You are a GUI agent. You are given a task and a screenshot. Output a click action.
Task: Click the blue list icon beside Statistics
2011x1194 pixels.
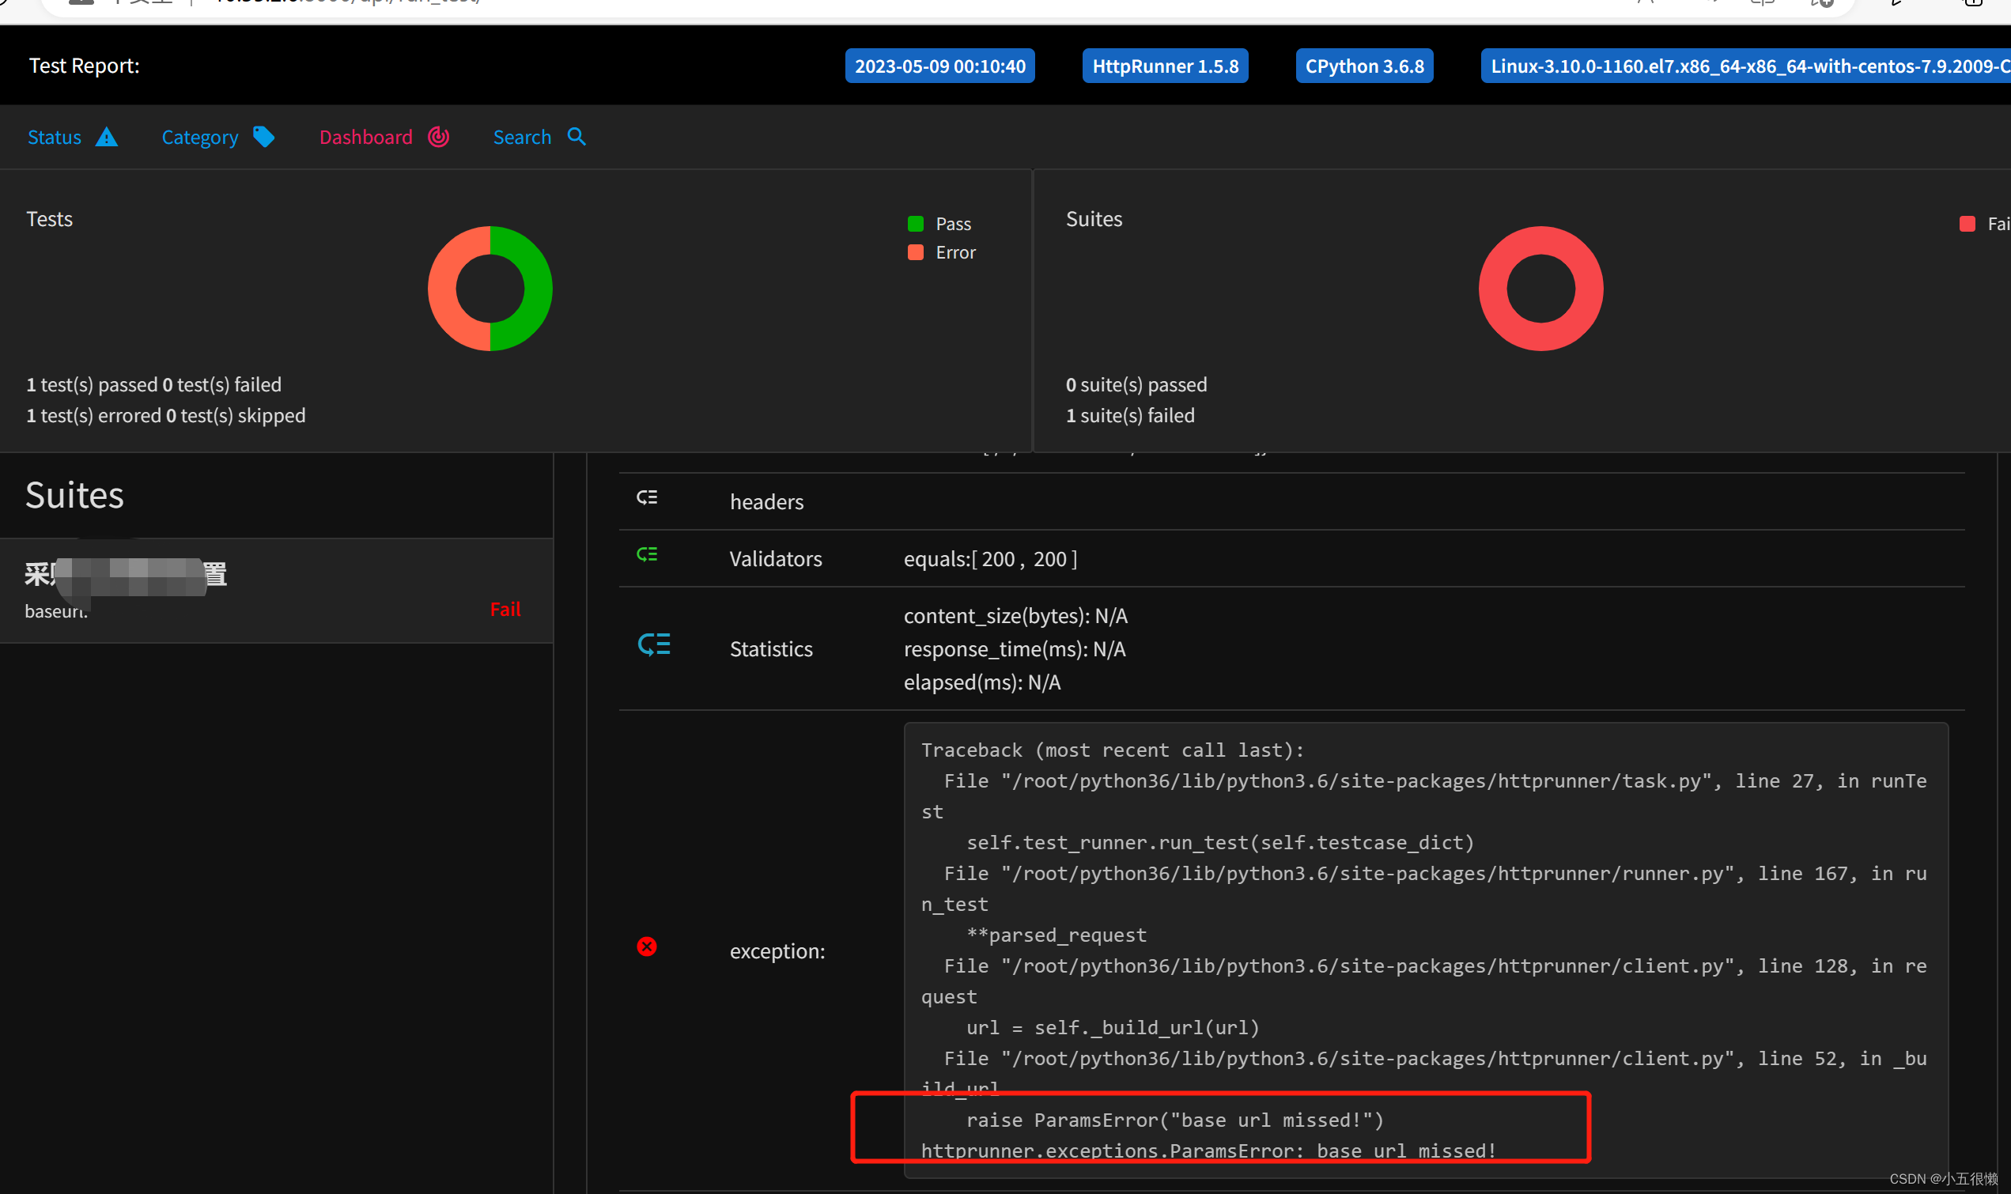653,644
